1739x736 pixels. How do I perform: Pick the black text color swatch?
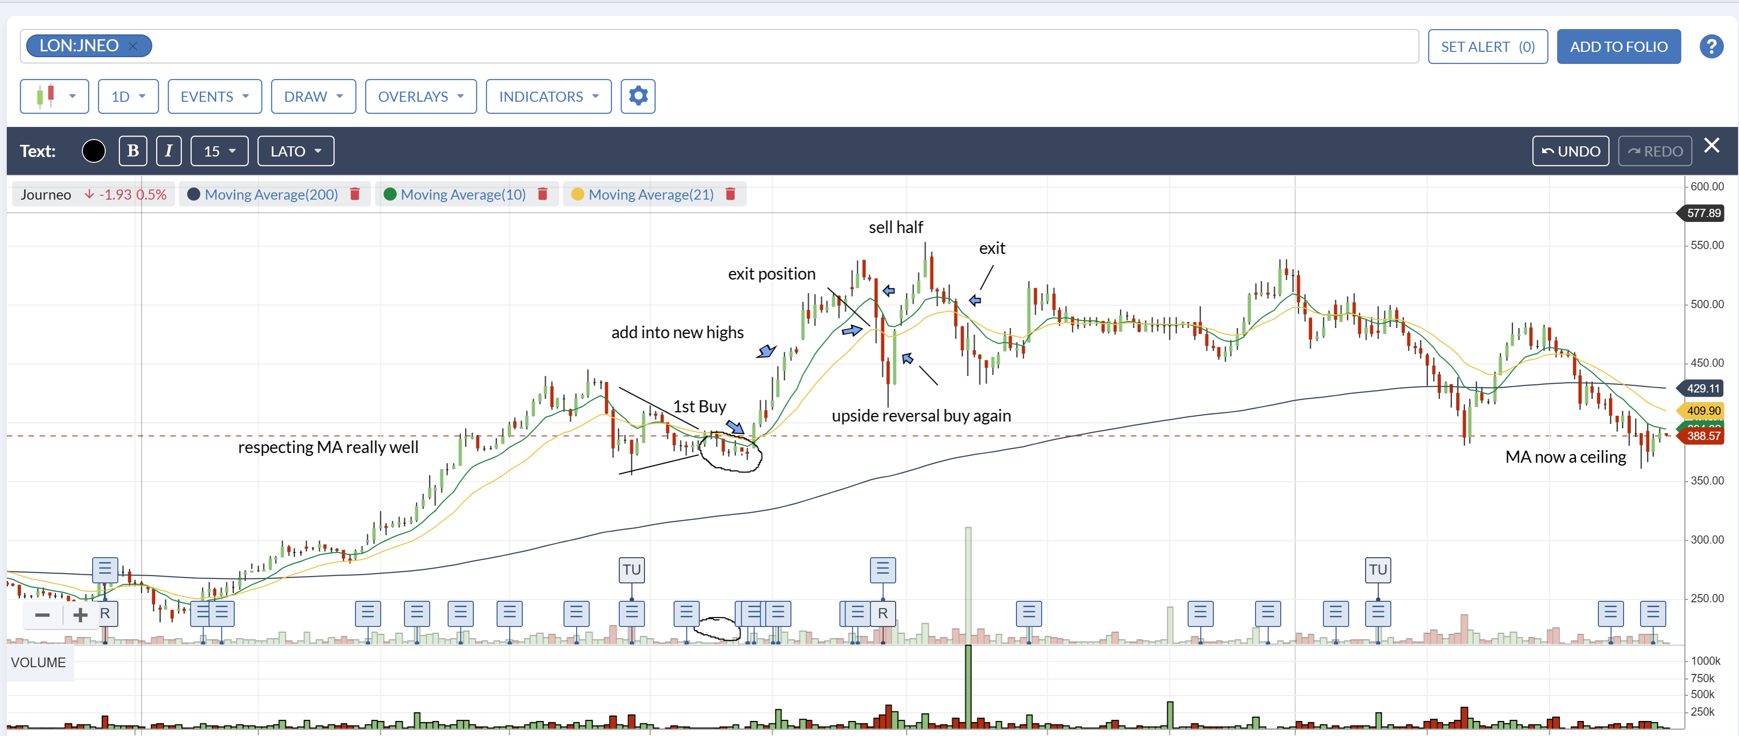[94, 151]
